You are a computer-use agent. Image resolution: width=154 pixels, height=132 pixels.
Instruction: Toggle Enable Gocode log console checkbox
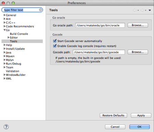point(55,46)
